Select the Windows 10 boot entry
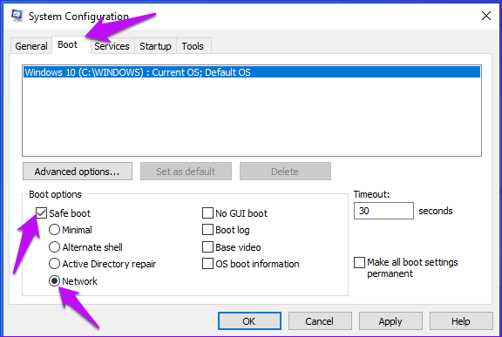The width and height of the screenshot is (502, 337). tap(252, 72)
